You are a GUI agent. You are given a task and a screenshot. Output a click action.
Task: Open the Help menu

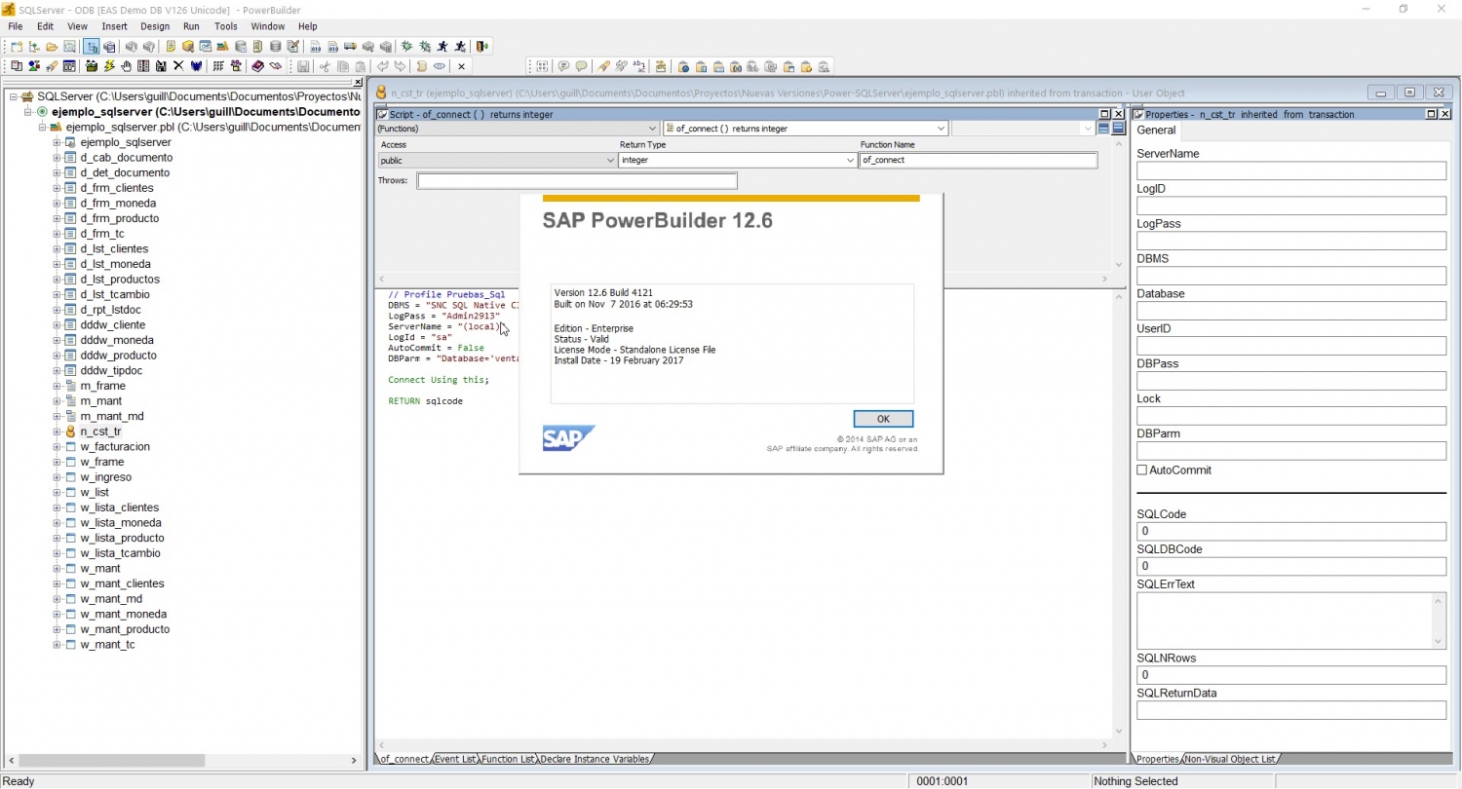[x=308, y=26]
